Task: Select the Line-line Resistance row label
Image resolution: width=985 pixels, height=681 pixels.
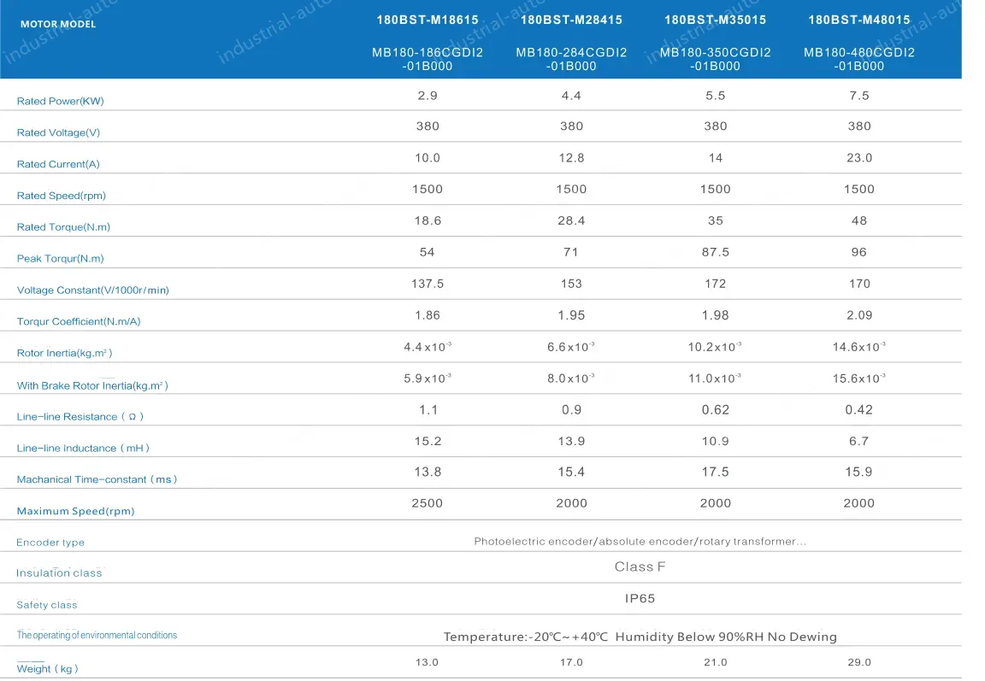Action: click(x=80, y=417)
